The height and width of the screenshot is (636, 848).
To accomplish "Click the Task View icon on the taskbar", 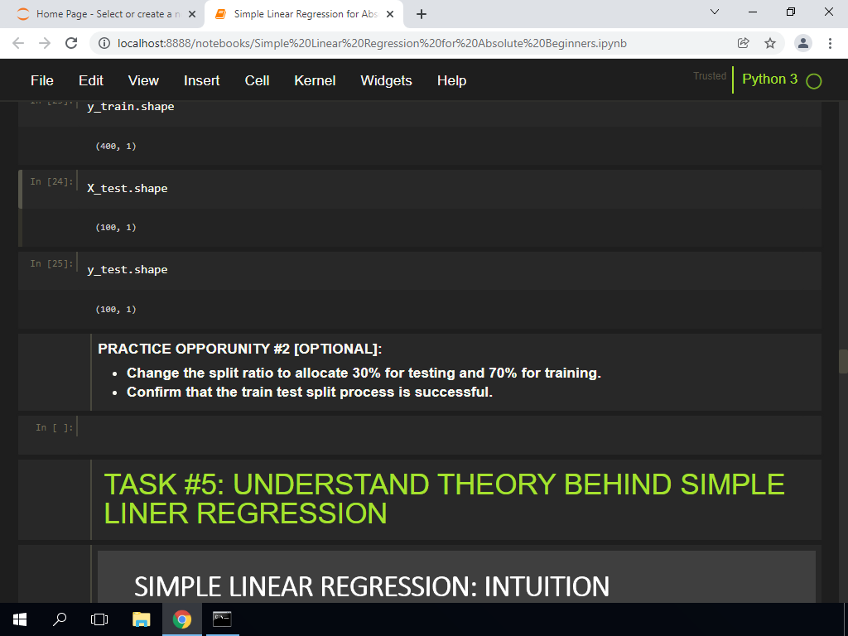I will pos(99,619).
